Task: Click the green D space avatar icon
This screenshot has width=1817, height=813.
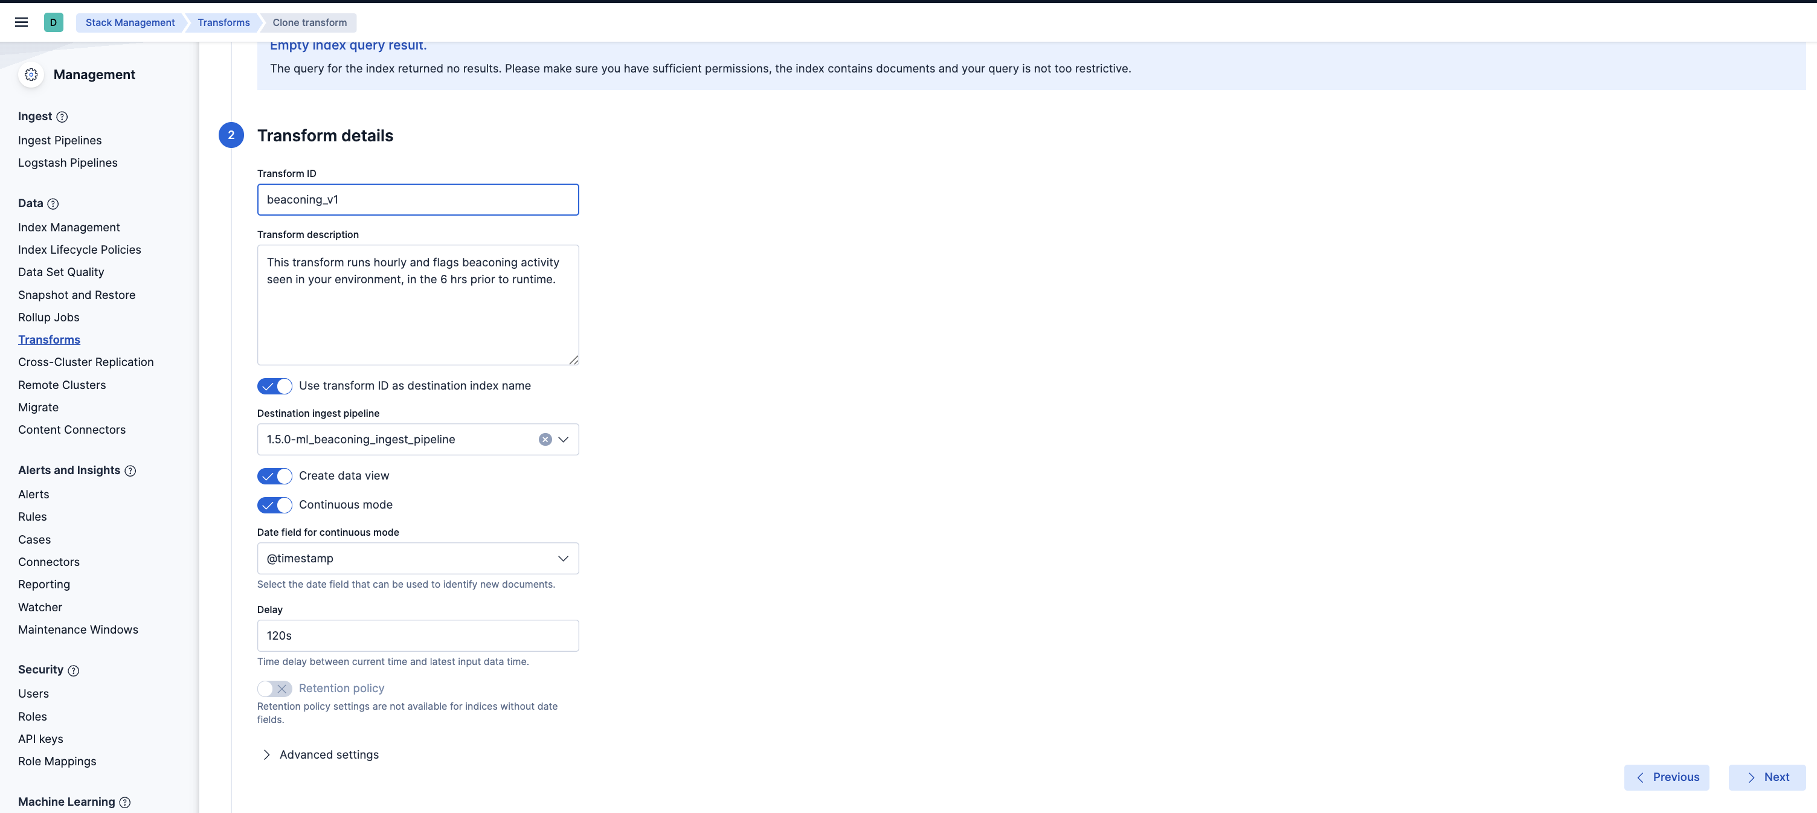Action: tap(54, 22)
